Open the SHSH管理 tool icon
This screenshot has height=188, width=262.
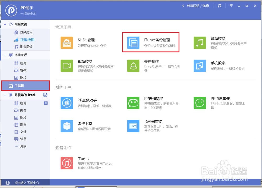click(x=67, y=42)
